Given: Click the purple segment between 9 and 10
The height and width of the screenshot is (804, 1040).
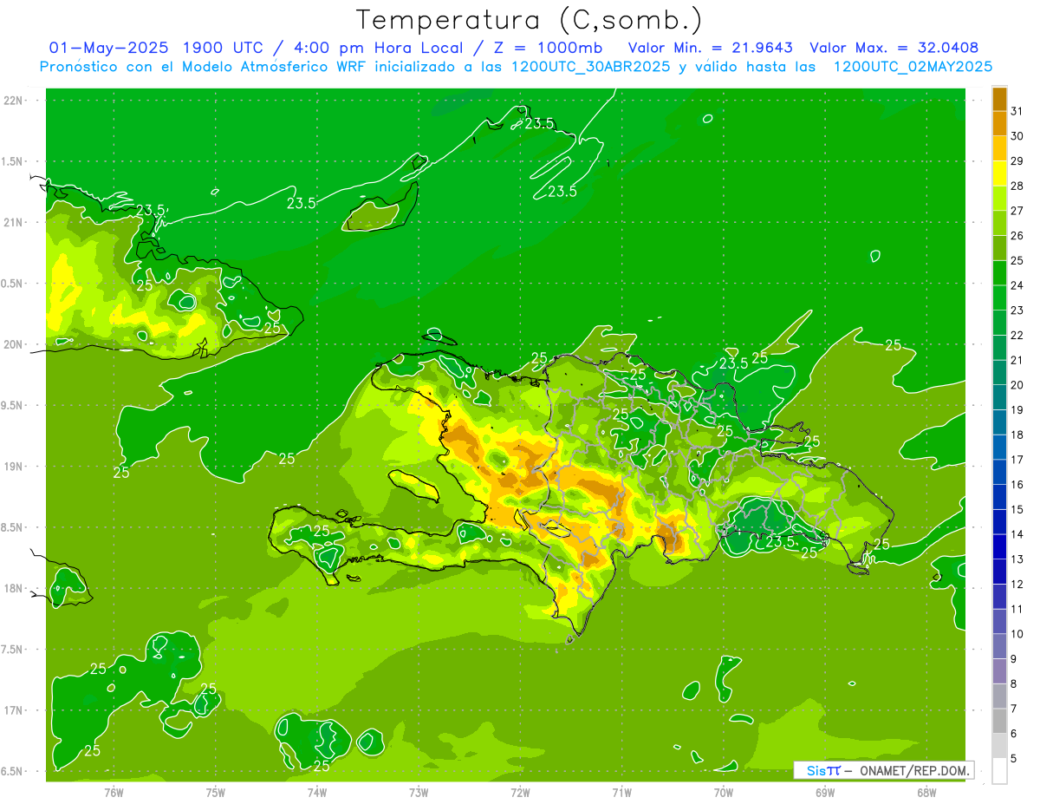Looking at the screenshot, I should (x=999, y=646).
